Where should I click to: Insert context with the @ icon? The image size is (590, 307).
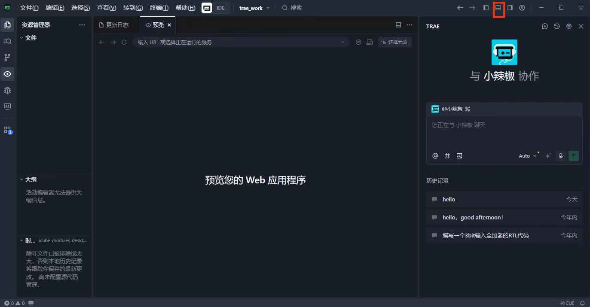(x=435, y=156)
